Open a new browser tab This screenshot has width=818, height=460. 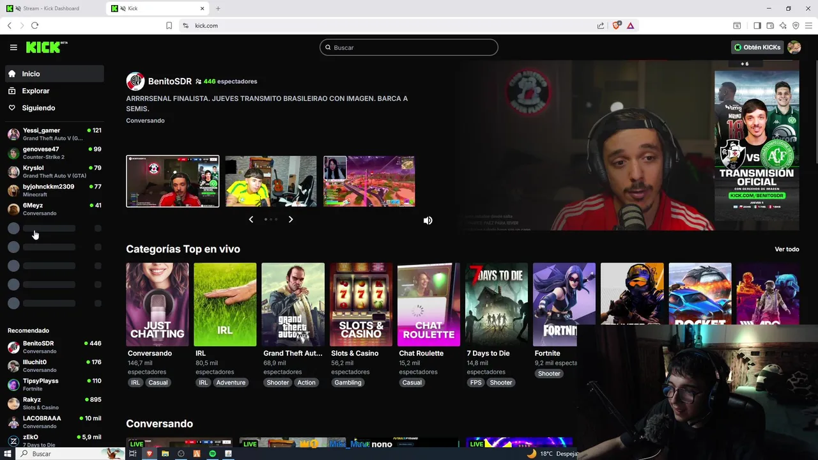(218, 8)
